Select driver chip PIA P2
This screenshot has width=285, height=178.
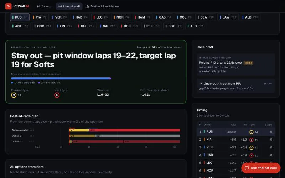click(40, 17)
